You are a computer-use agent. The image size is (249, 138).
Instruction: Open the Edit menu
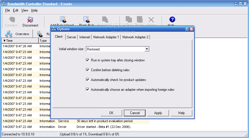coord(16,10)
